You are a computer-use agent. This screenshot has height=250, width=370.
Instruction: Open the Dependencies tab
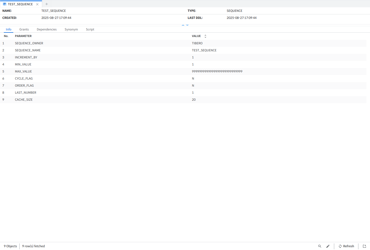[x=47, y=29]
